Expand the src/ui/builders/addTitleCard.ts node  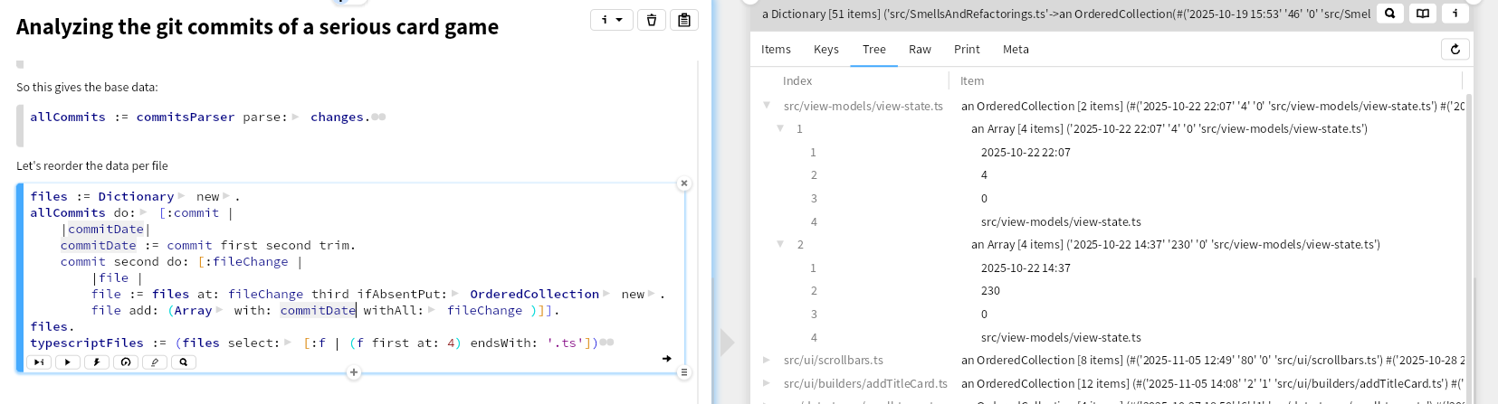(x=767, y=383)
